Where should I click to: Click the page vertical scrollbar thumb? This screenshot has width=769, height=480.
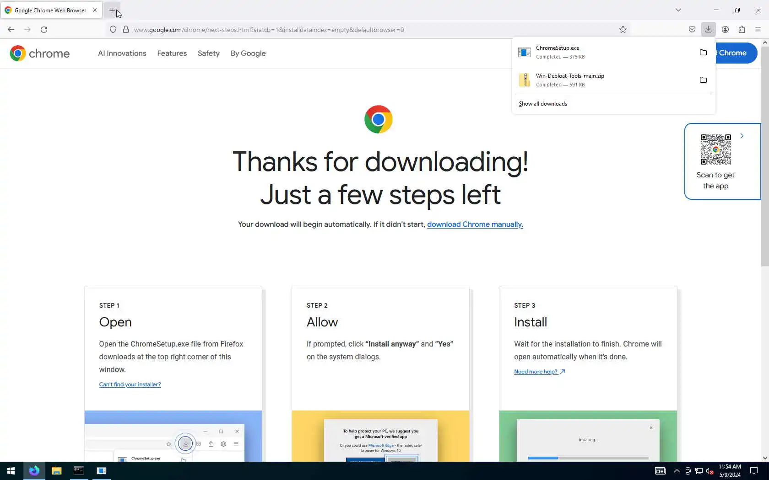[x=765, y=155]
